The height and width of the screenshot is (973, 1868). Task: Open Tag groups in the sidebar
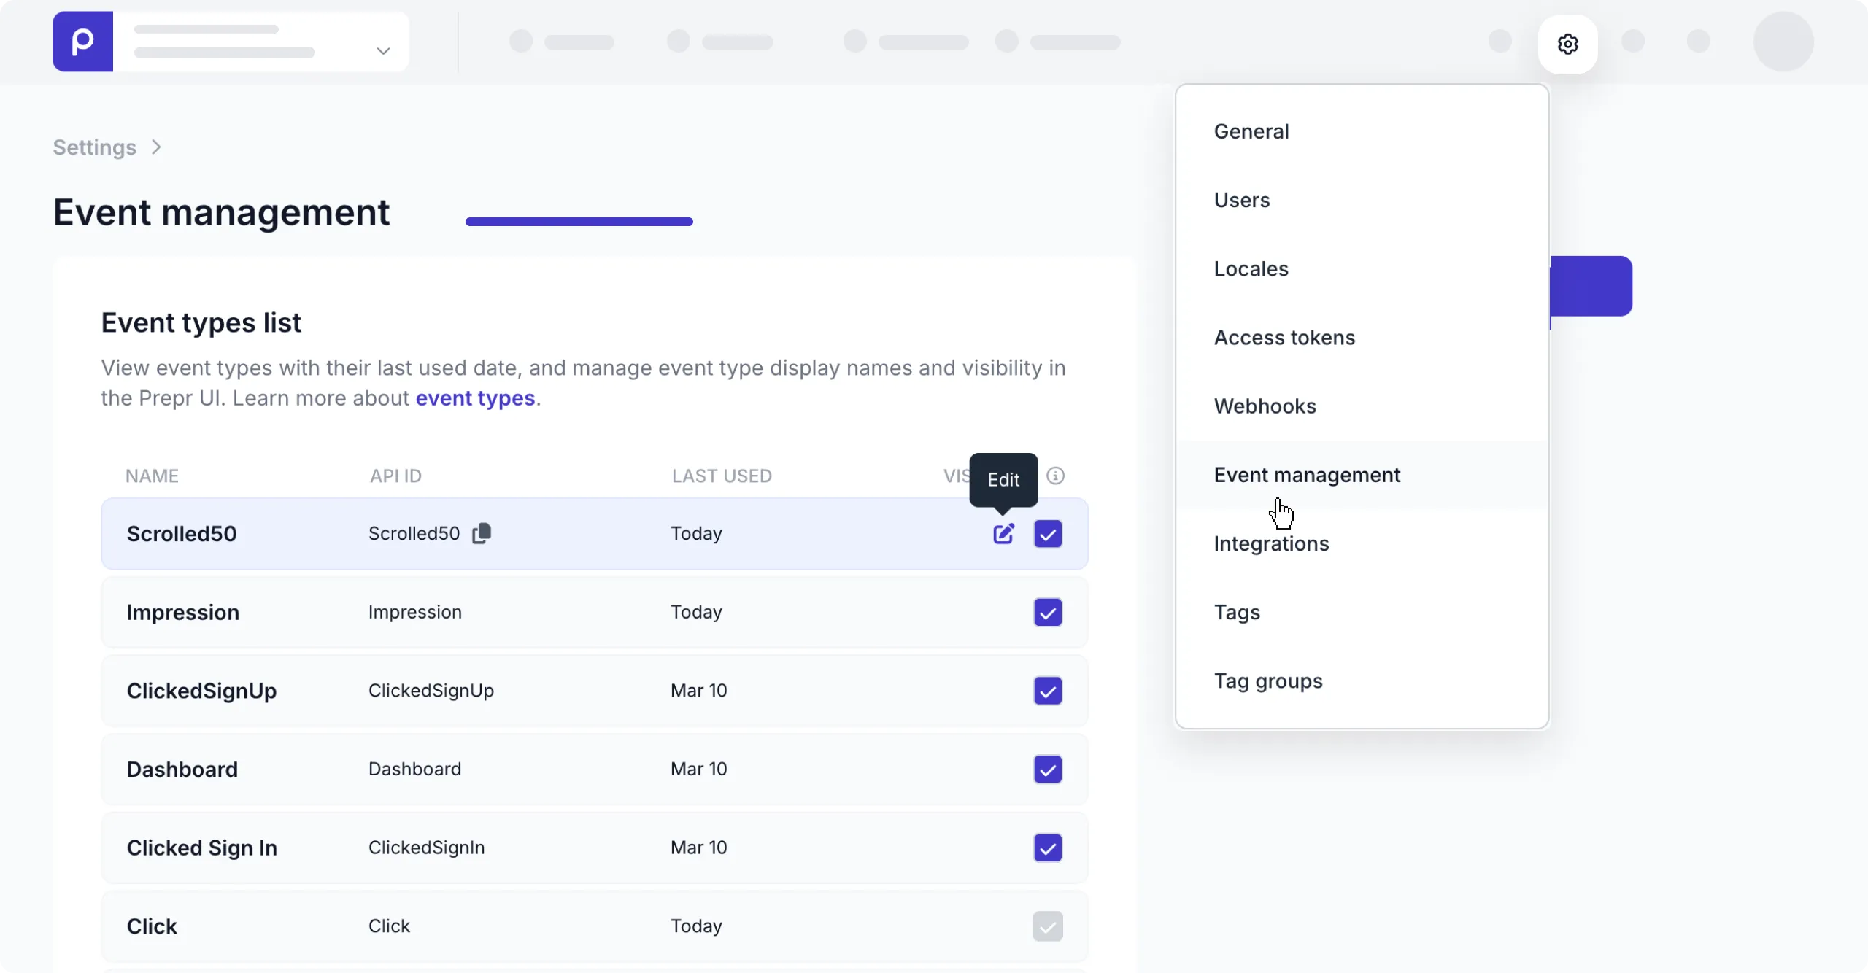[x=1267, y=681]
